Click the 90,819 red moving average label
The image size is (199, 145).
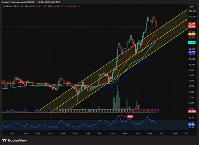pyautogui.click(x=192, y=24)
